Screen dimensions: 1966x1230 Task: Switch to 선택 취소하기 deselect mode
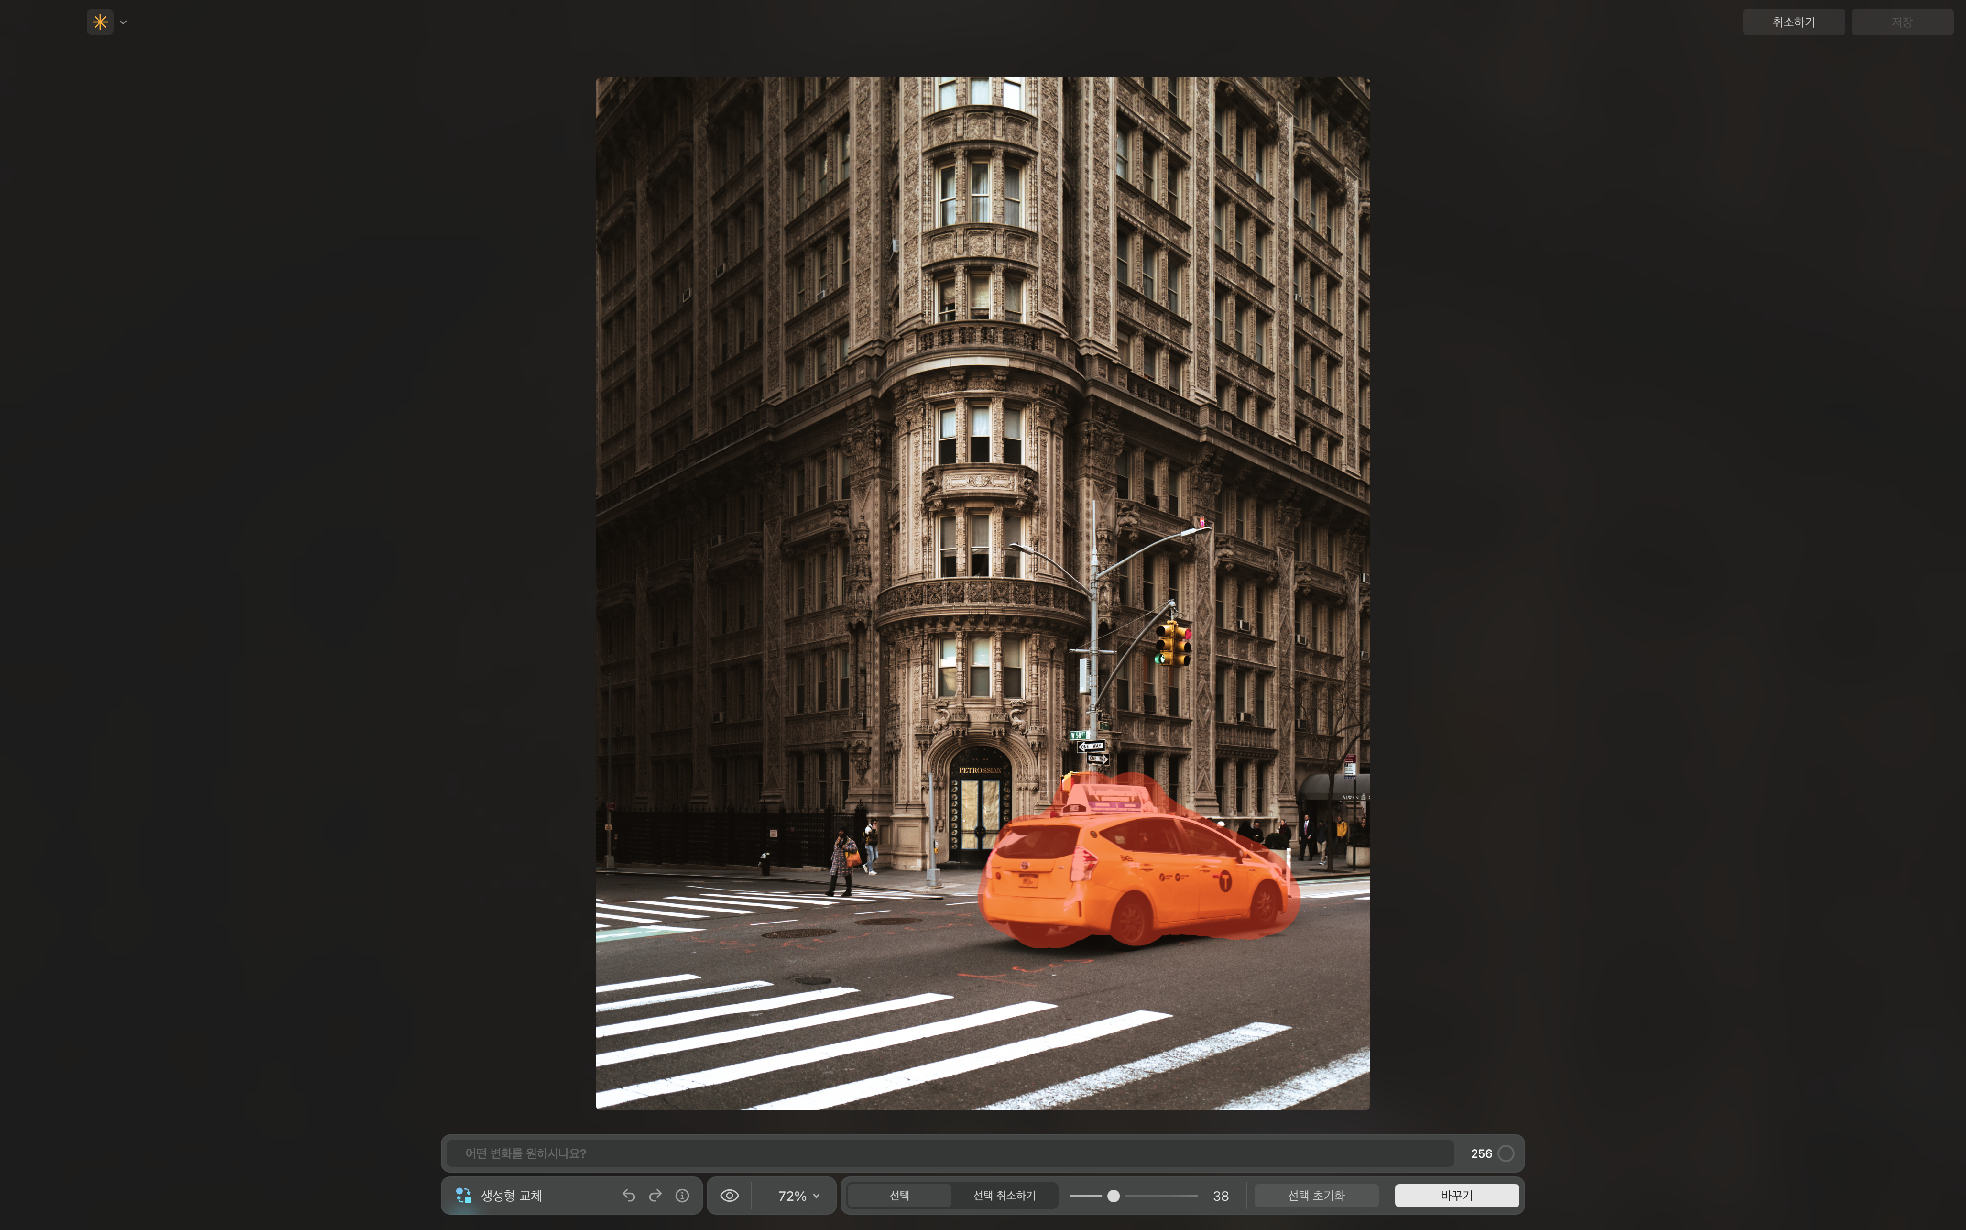1004,1195
